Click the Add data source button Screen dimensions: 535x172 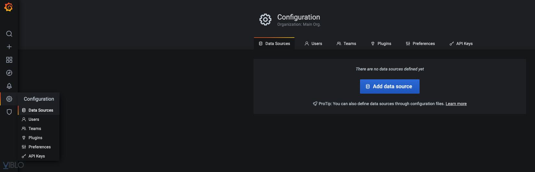click(x=389, y=86)
